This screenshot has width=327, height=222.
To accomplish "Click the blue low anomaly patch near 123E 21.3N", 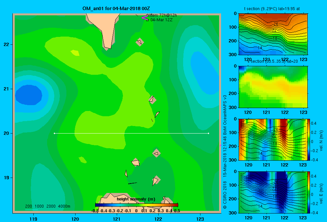I will [204, 73].
